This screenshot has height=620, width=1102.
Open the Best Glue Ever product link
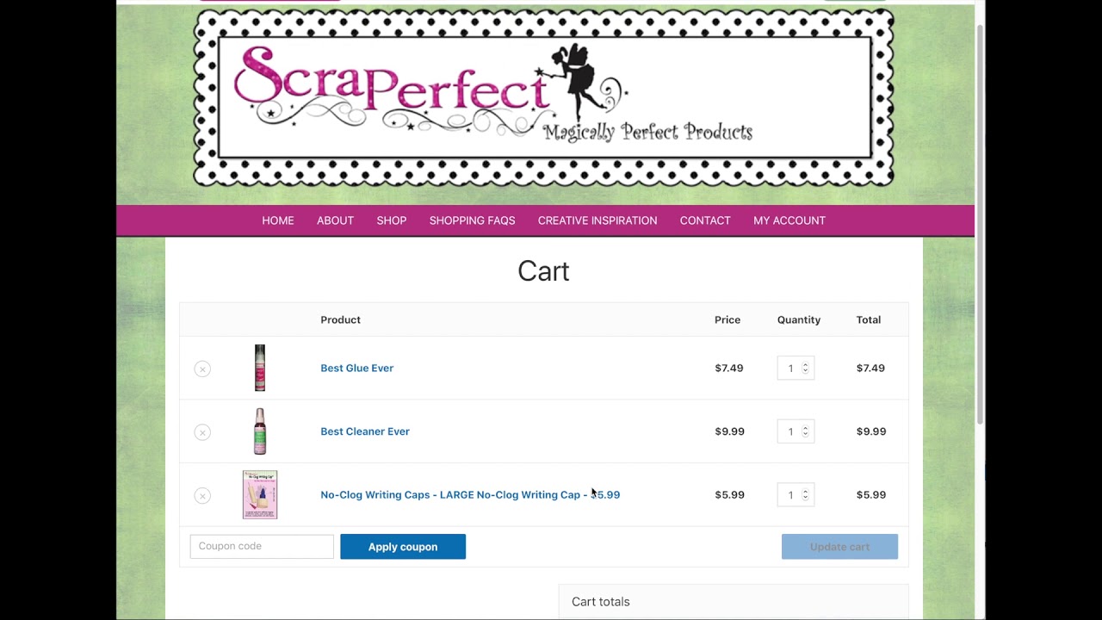pos(357,368)
